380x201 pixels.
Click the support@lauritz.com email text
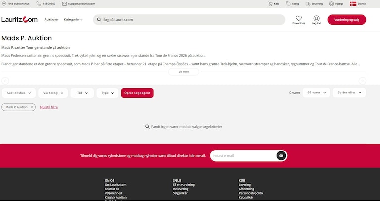coord(81,4)
